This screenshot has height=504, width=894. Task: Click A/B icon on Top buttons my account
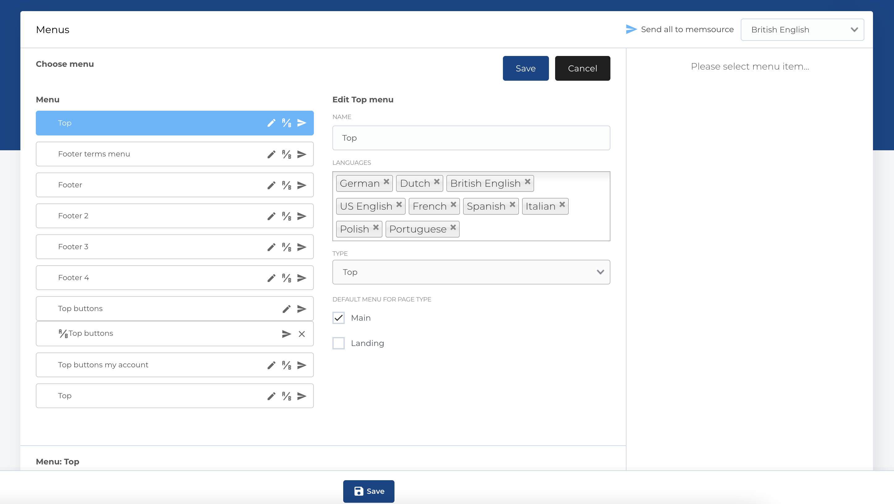[286, 365]
